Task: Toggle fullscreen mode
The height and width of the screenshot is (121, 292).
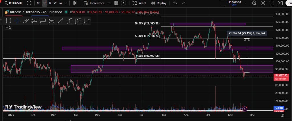Action: click(x=271, y=3)
